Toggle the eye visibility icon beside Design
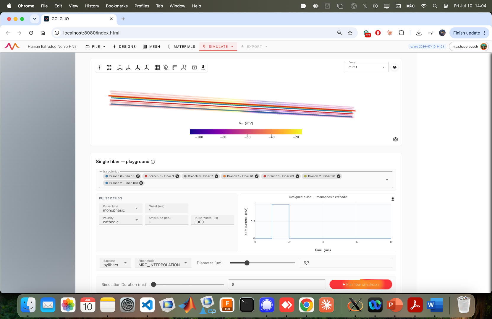 coord(394,67)
